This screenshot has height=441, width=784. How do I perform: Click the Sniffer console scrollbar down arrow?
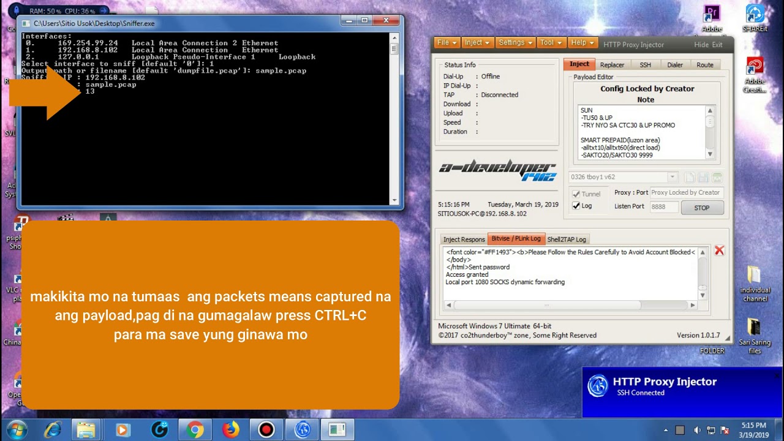pyautogui.click(x=394, y=199)
